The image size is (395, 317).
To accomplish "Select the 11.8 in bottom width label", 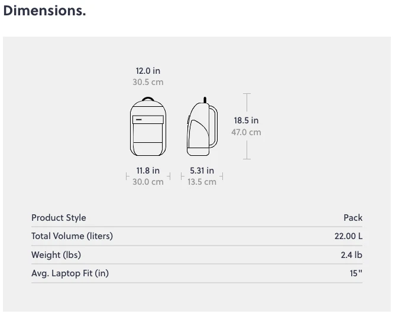I will pos(148,171).
